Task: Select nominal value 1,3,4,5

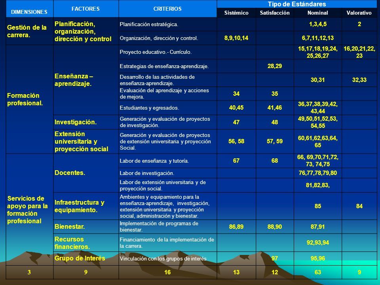Action: point(318,24)
